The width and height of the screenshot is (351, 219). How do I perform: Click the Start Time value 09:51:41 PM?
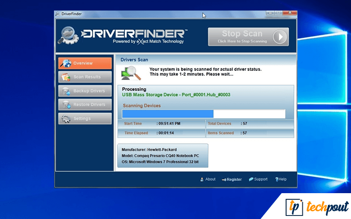tap(169, 124)
